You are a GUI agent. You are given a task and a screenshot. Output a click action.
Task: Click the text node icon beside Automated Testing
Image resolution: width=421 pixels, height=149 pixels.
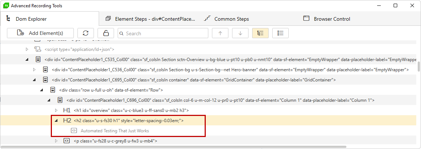tap(73, 130)
